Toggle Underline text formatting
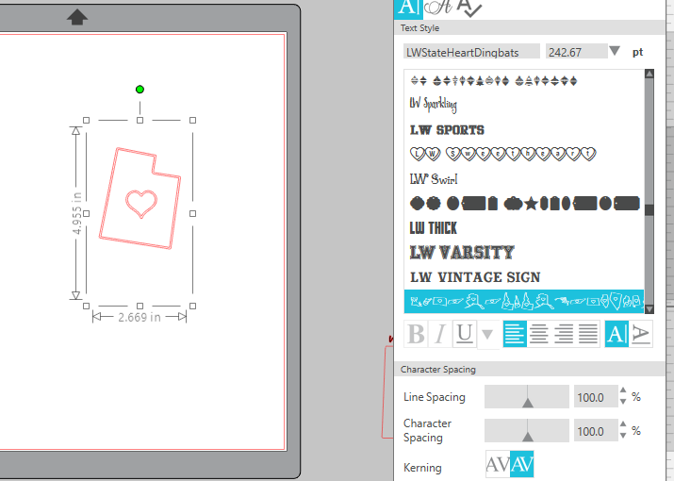Screen dimensions: 674x481 point(464,334)
